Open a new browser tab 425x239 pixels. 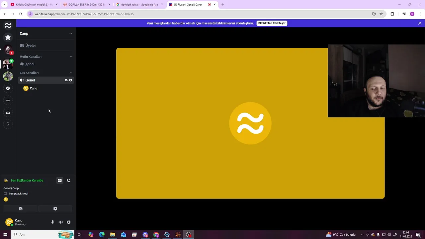[x=222, y=5]
